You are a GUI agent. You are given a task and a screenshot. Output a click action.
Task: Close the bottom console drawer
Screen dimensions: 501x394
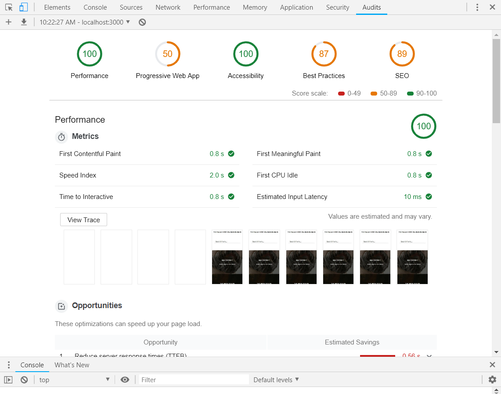(492, 365)
